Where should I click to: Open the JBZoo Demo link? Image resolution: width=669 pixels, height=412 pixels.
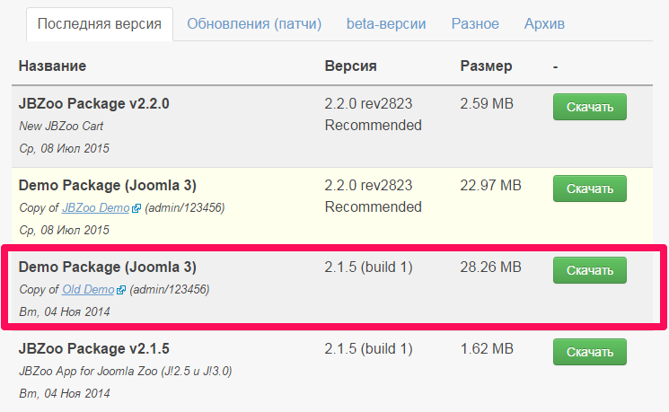tap(95, 207)
